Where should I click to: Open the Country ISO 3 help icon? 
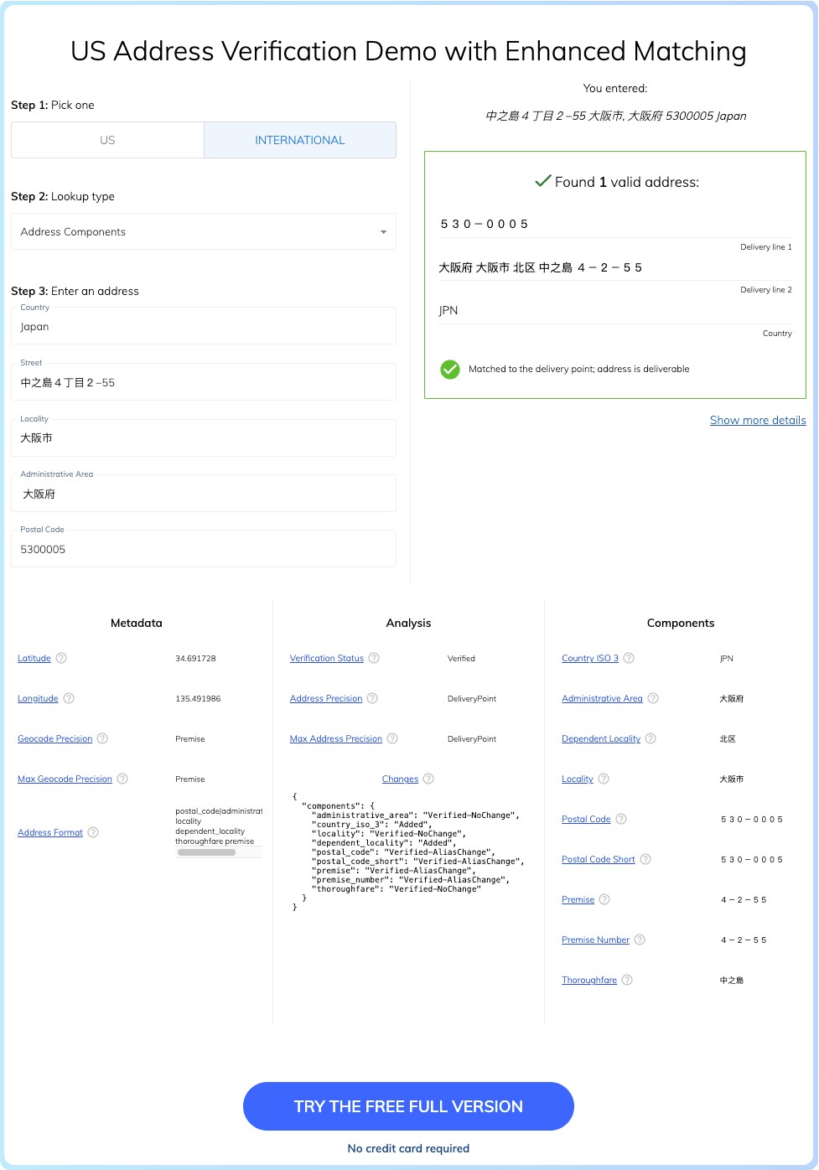point(630,659)
